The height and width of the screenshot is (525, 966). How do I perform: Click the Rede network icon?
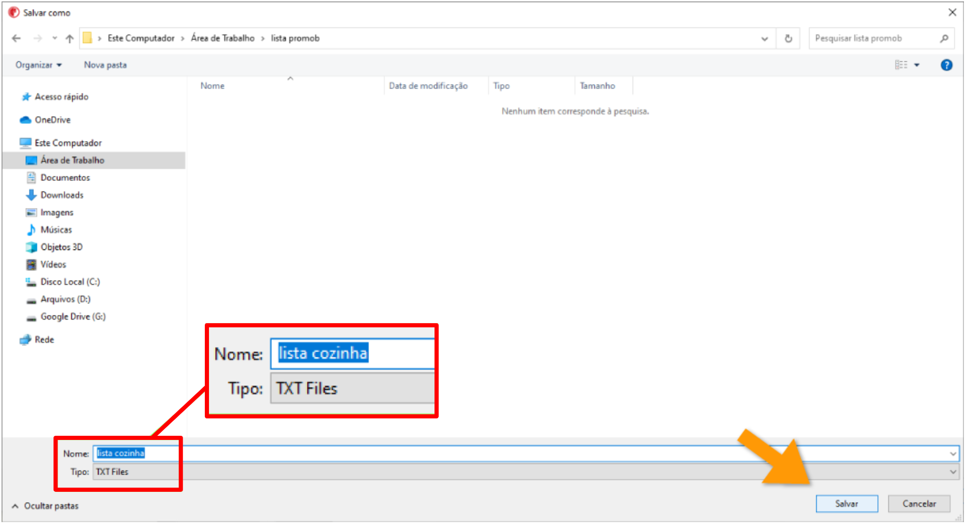[25, 340]
